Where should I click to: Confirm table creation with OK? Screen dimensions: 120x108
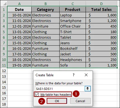[x=57, y=101]
